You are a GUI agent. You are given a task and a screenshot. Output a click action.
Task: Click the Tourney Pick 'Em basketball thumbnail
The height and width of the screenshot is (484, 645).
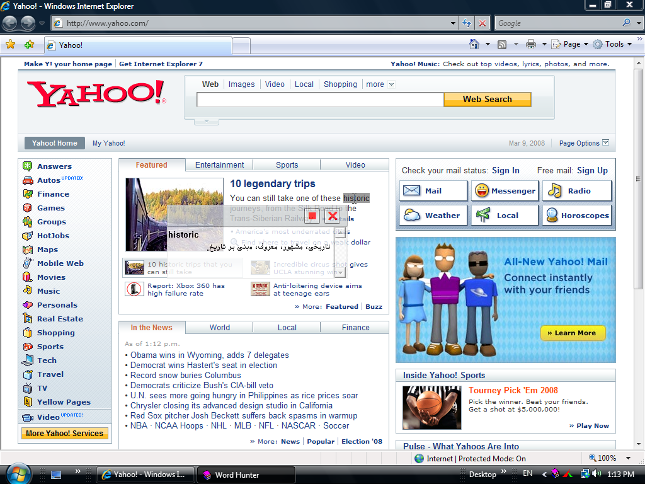click(x=431, y=408)
